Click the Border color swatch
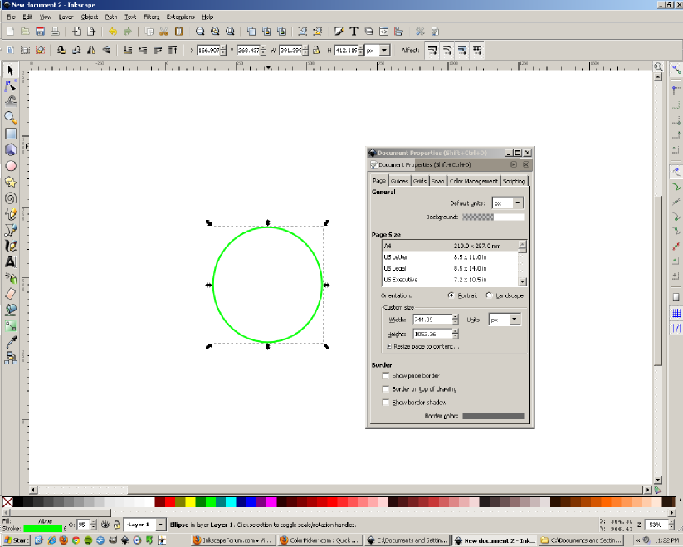This screenshot has height=547, width=683. point(493,416)
